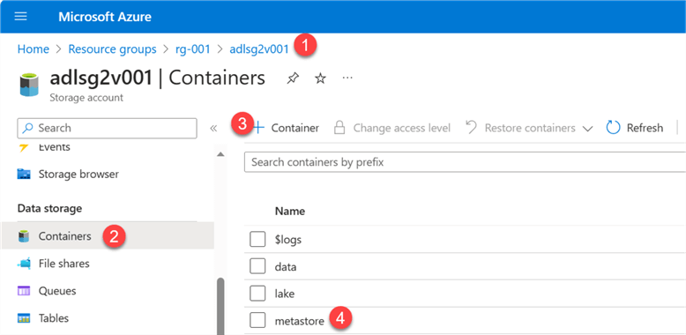Open the Azure portal hamburger menu
686x335 pixels.
[x=20, y=17]
